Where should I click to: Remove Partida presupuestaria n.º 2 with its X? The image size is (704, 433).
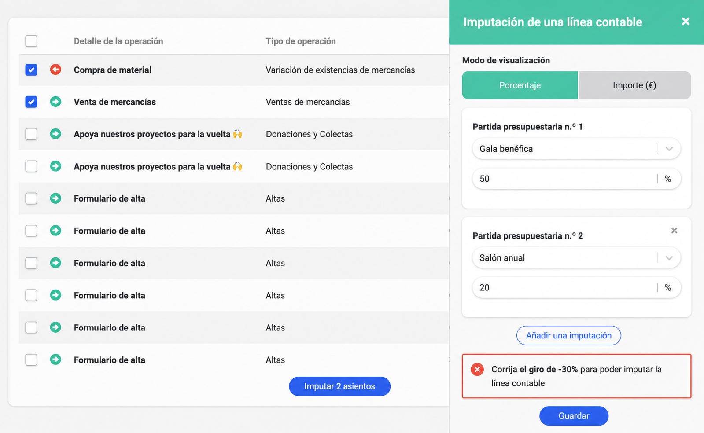click(674, 230)
